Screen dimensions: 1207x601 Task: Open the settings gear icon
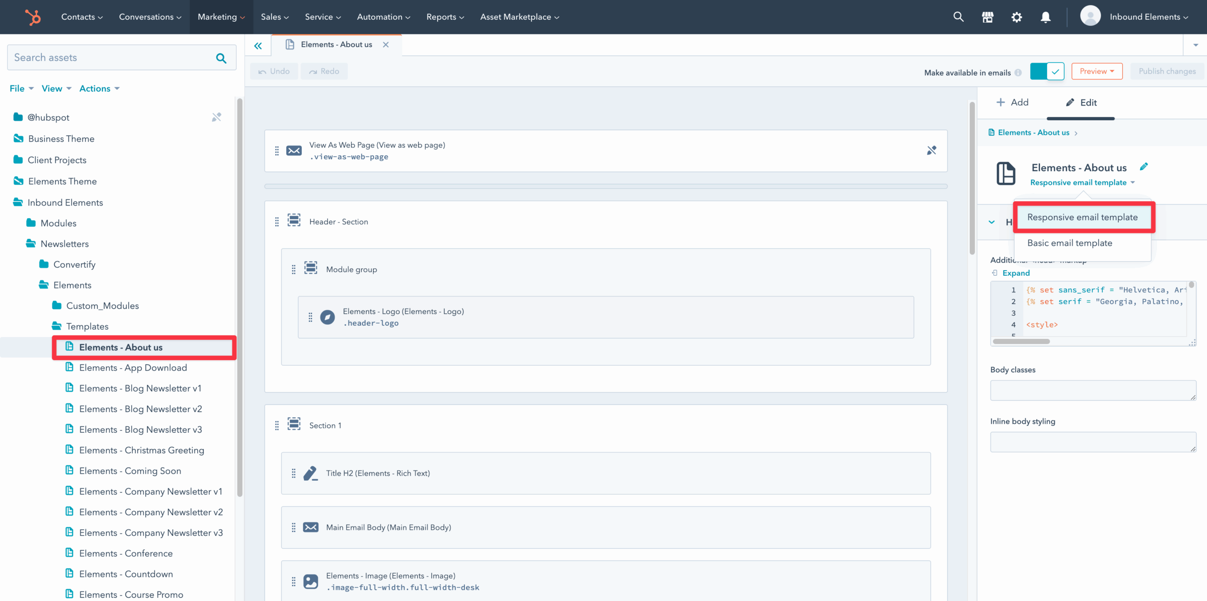pyautogui.click(x=1017, y=17)
